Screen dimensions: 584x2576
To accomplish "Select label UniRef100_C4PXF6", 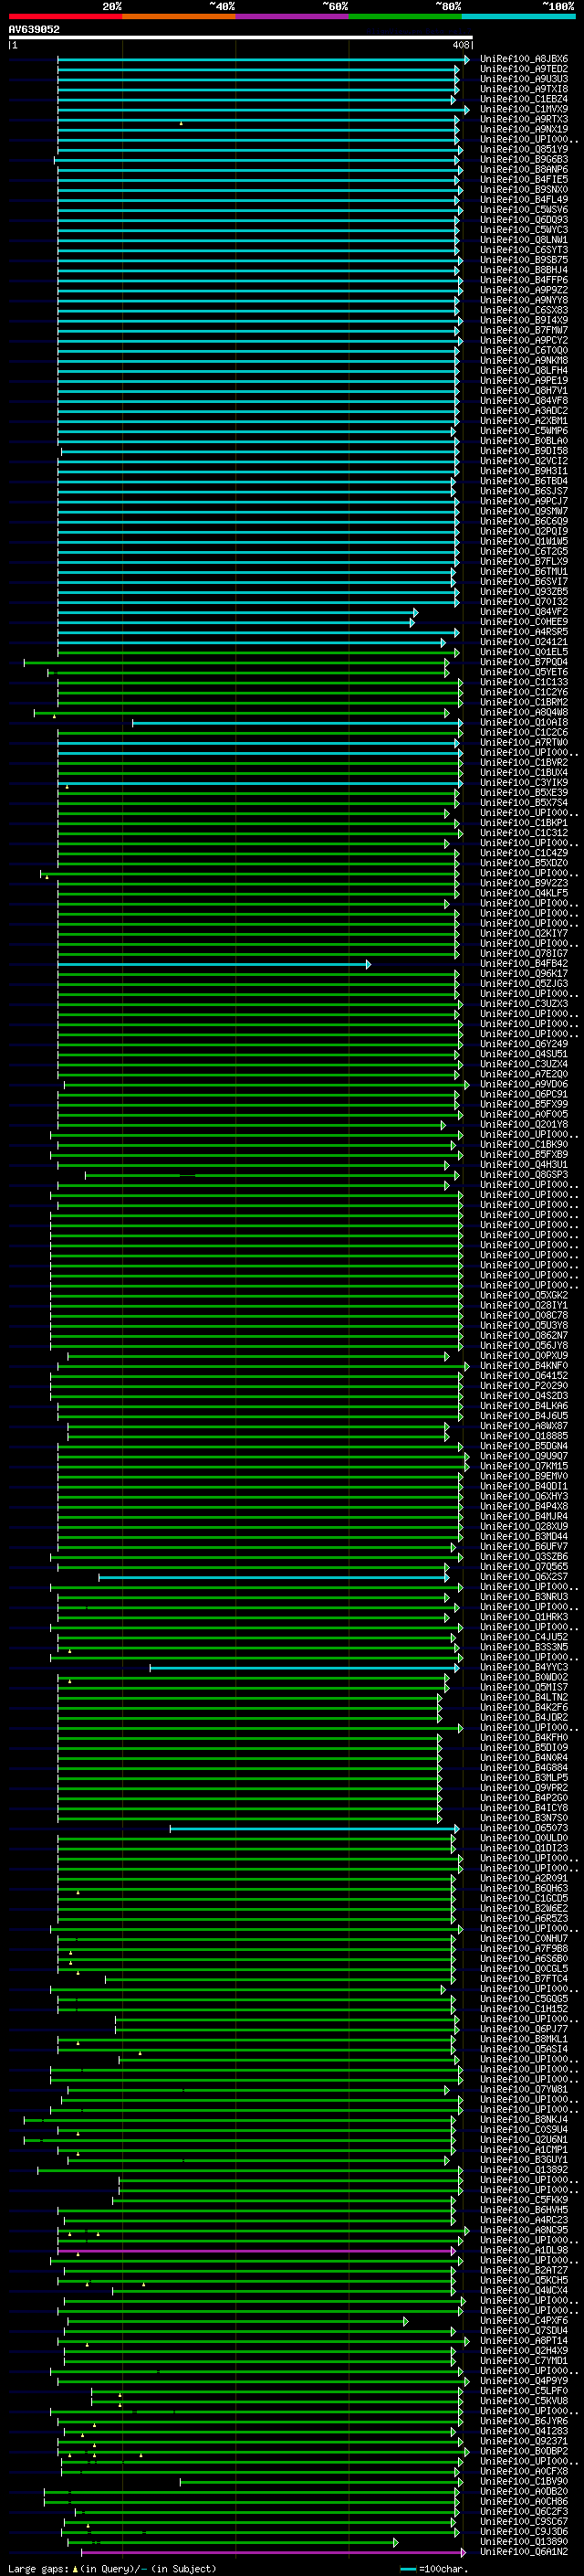I will pos(523,2322).
